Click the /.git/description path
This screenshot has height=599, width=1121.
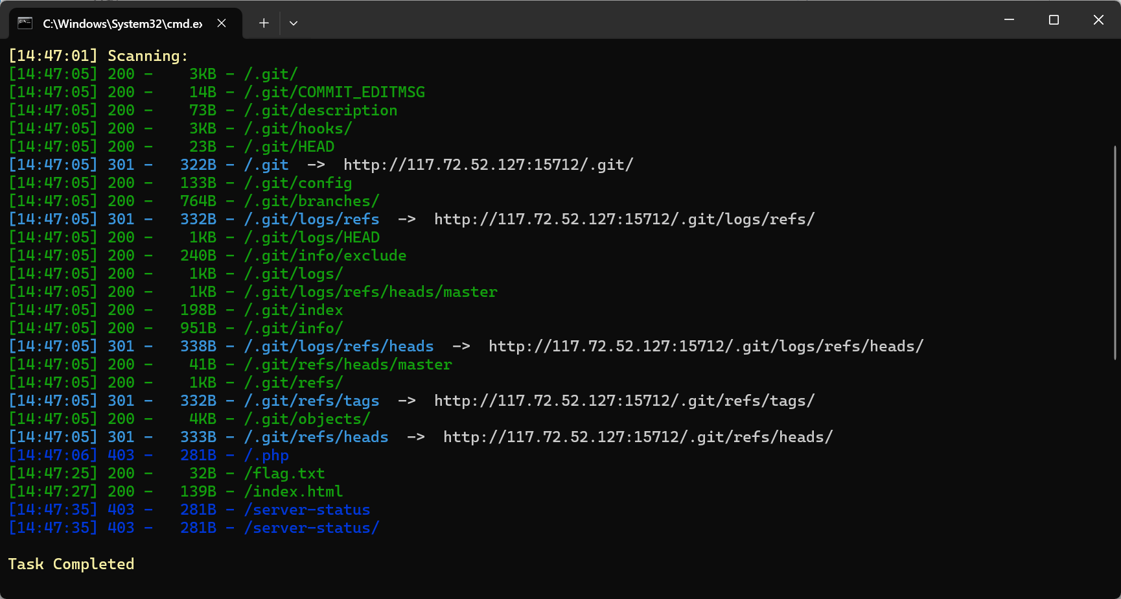pyautogui.click(x=321, y=110)
